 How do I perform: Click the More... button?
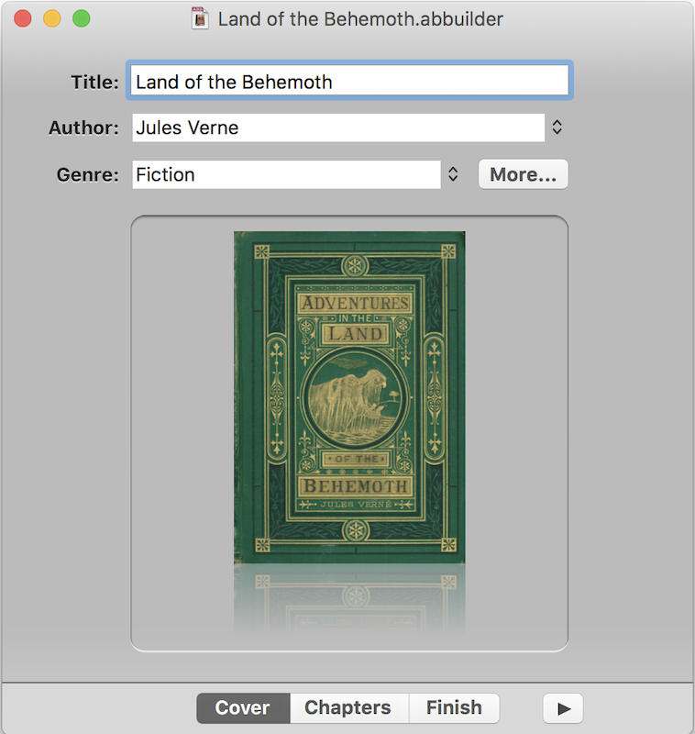click(x=523, y=174)
